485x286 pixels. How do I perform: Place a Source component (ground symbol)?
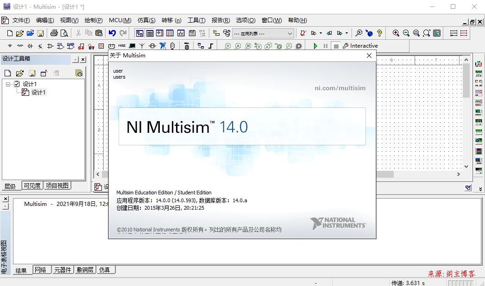[10, 46]
